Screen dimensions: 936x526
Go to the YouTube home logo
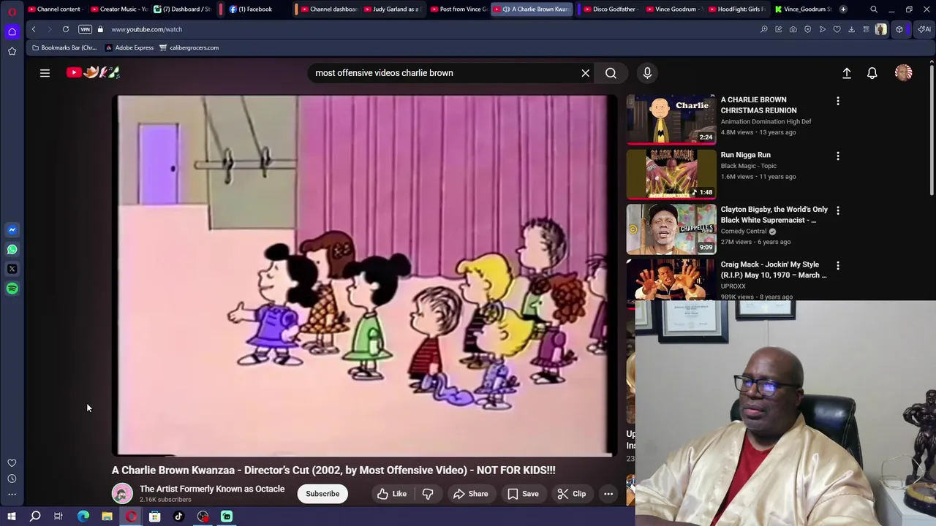[x=93, y=72]
